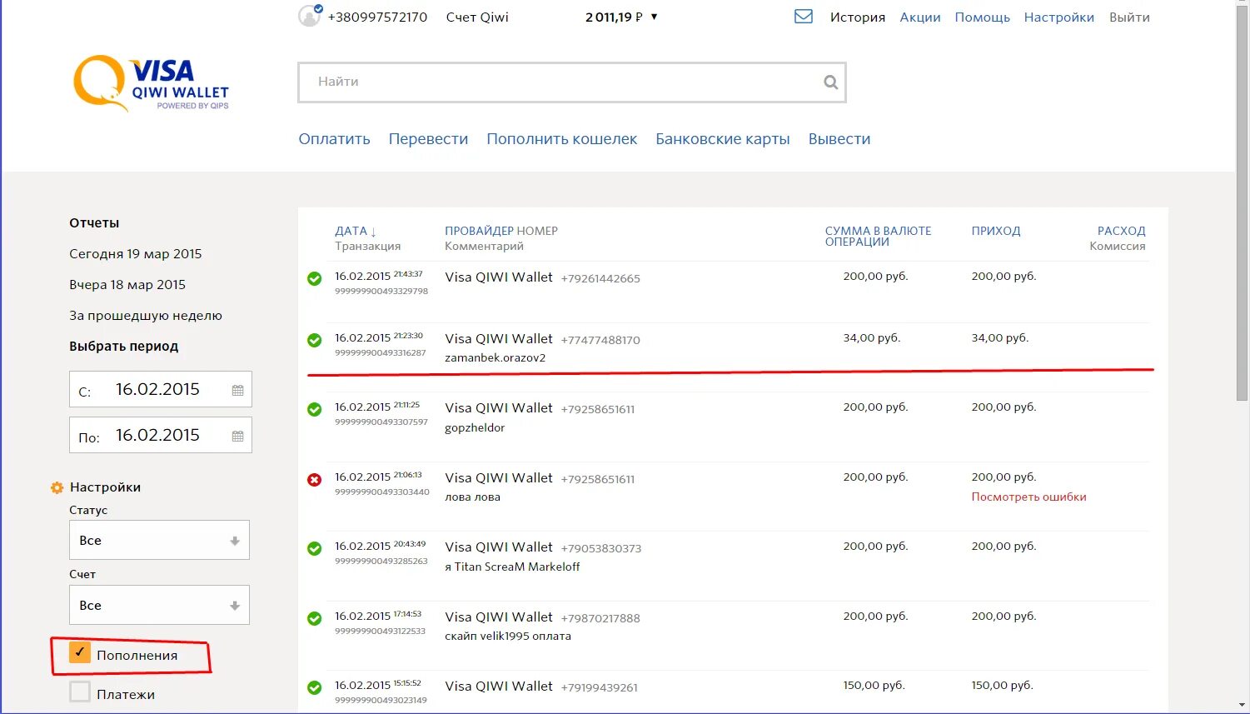
Task: Click the orange gear next to Настройки
Action: (x=57, y=487)
